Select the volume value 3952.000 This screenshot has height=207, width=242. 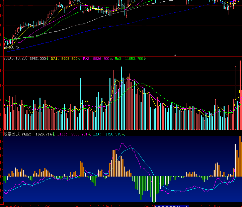38,59
